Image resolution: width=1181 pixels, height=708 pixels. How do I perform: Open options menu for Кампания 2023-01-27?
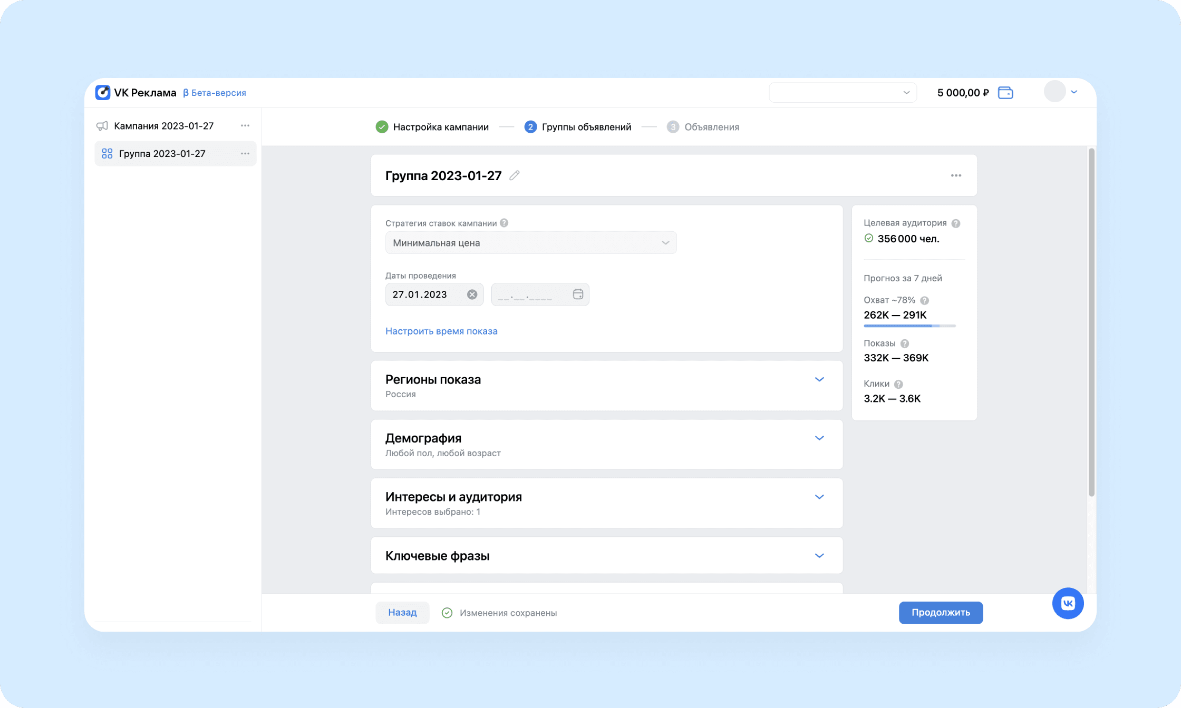[245, 126]
